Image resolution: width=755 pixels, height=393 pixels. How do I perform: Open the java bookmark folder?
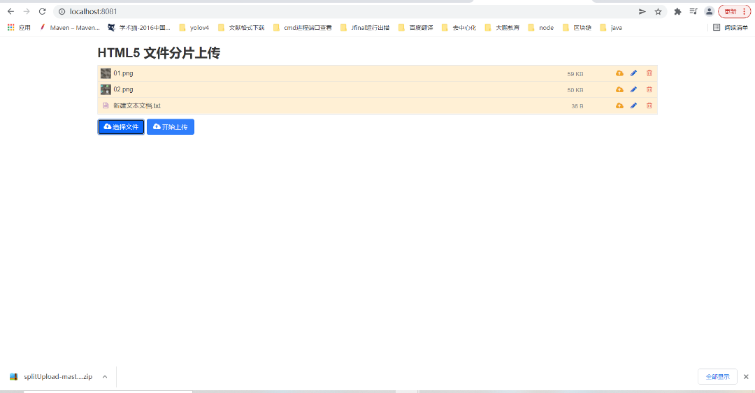(x=611, y=28)
